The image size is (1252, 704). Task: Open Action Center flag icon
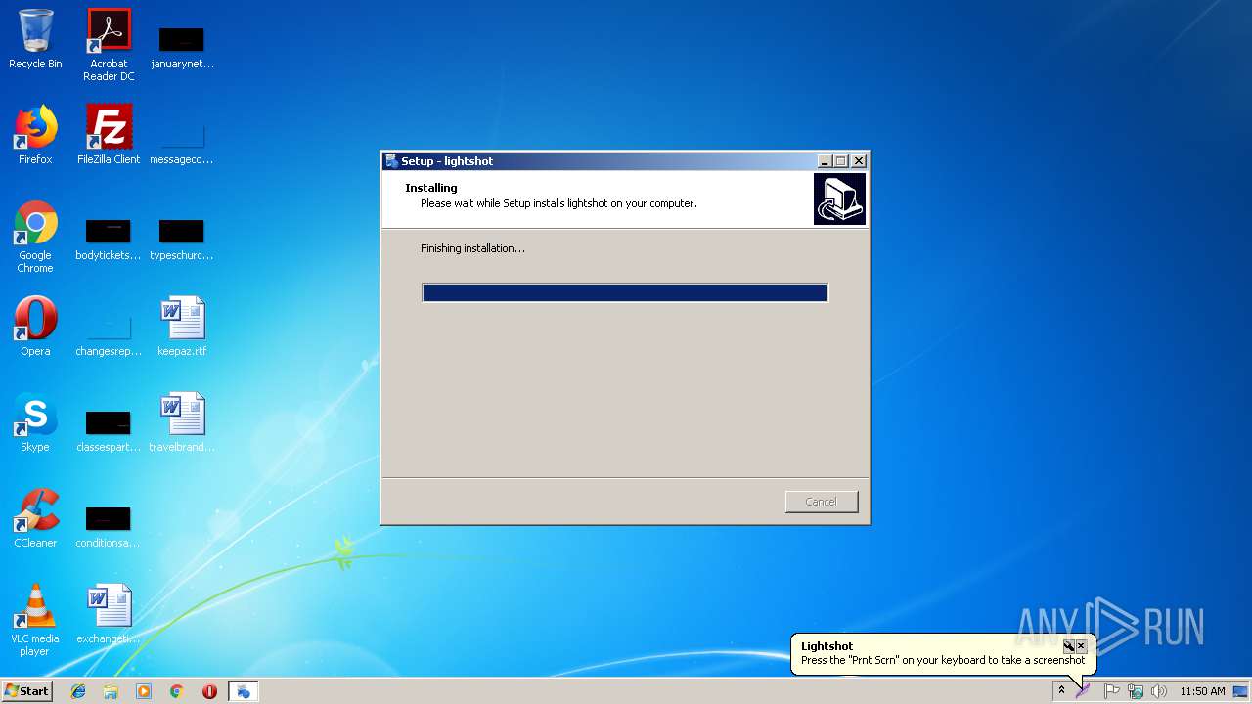click(x=1111, y=691)
